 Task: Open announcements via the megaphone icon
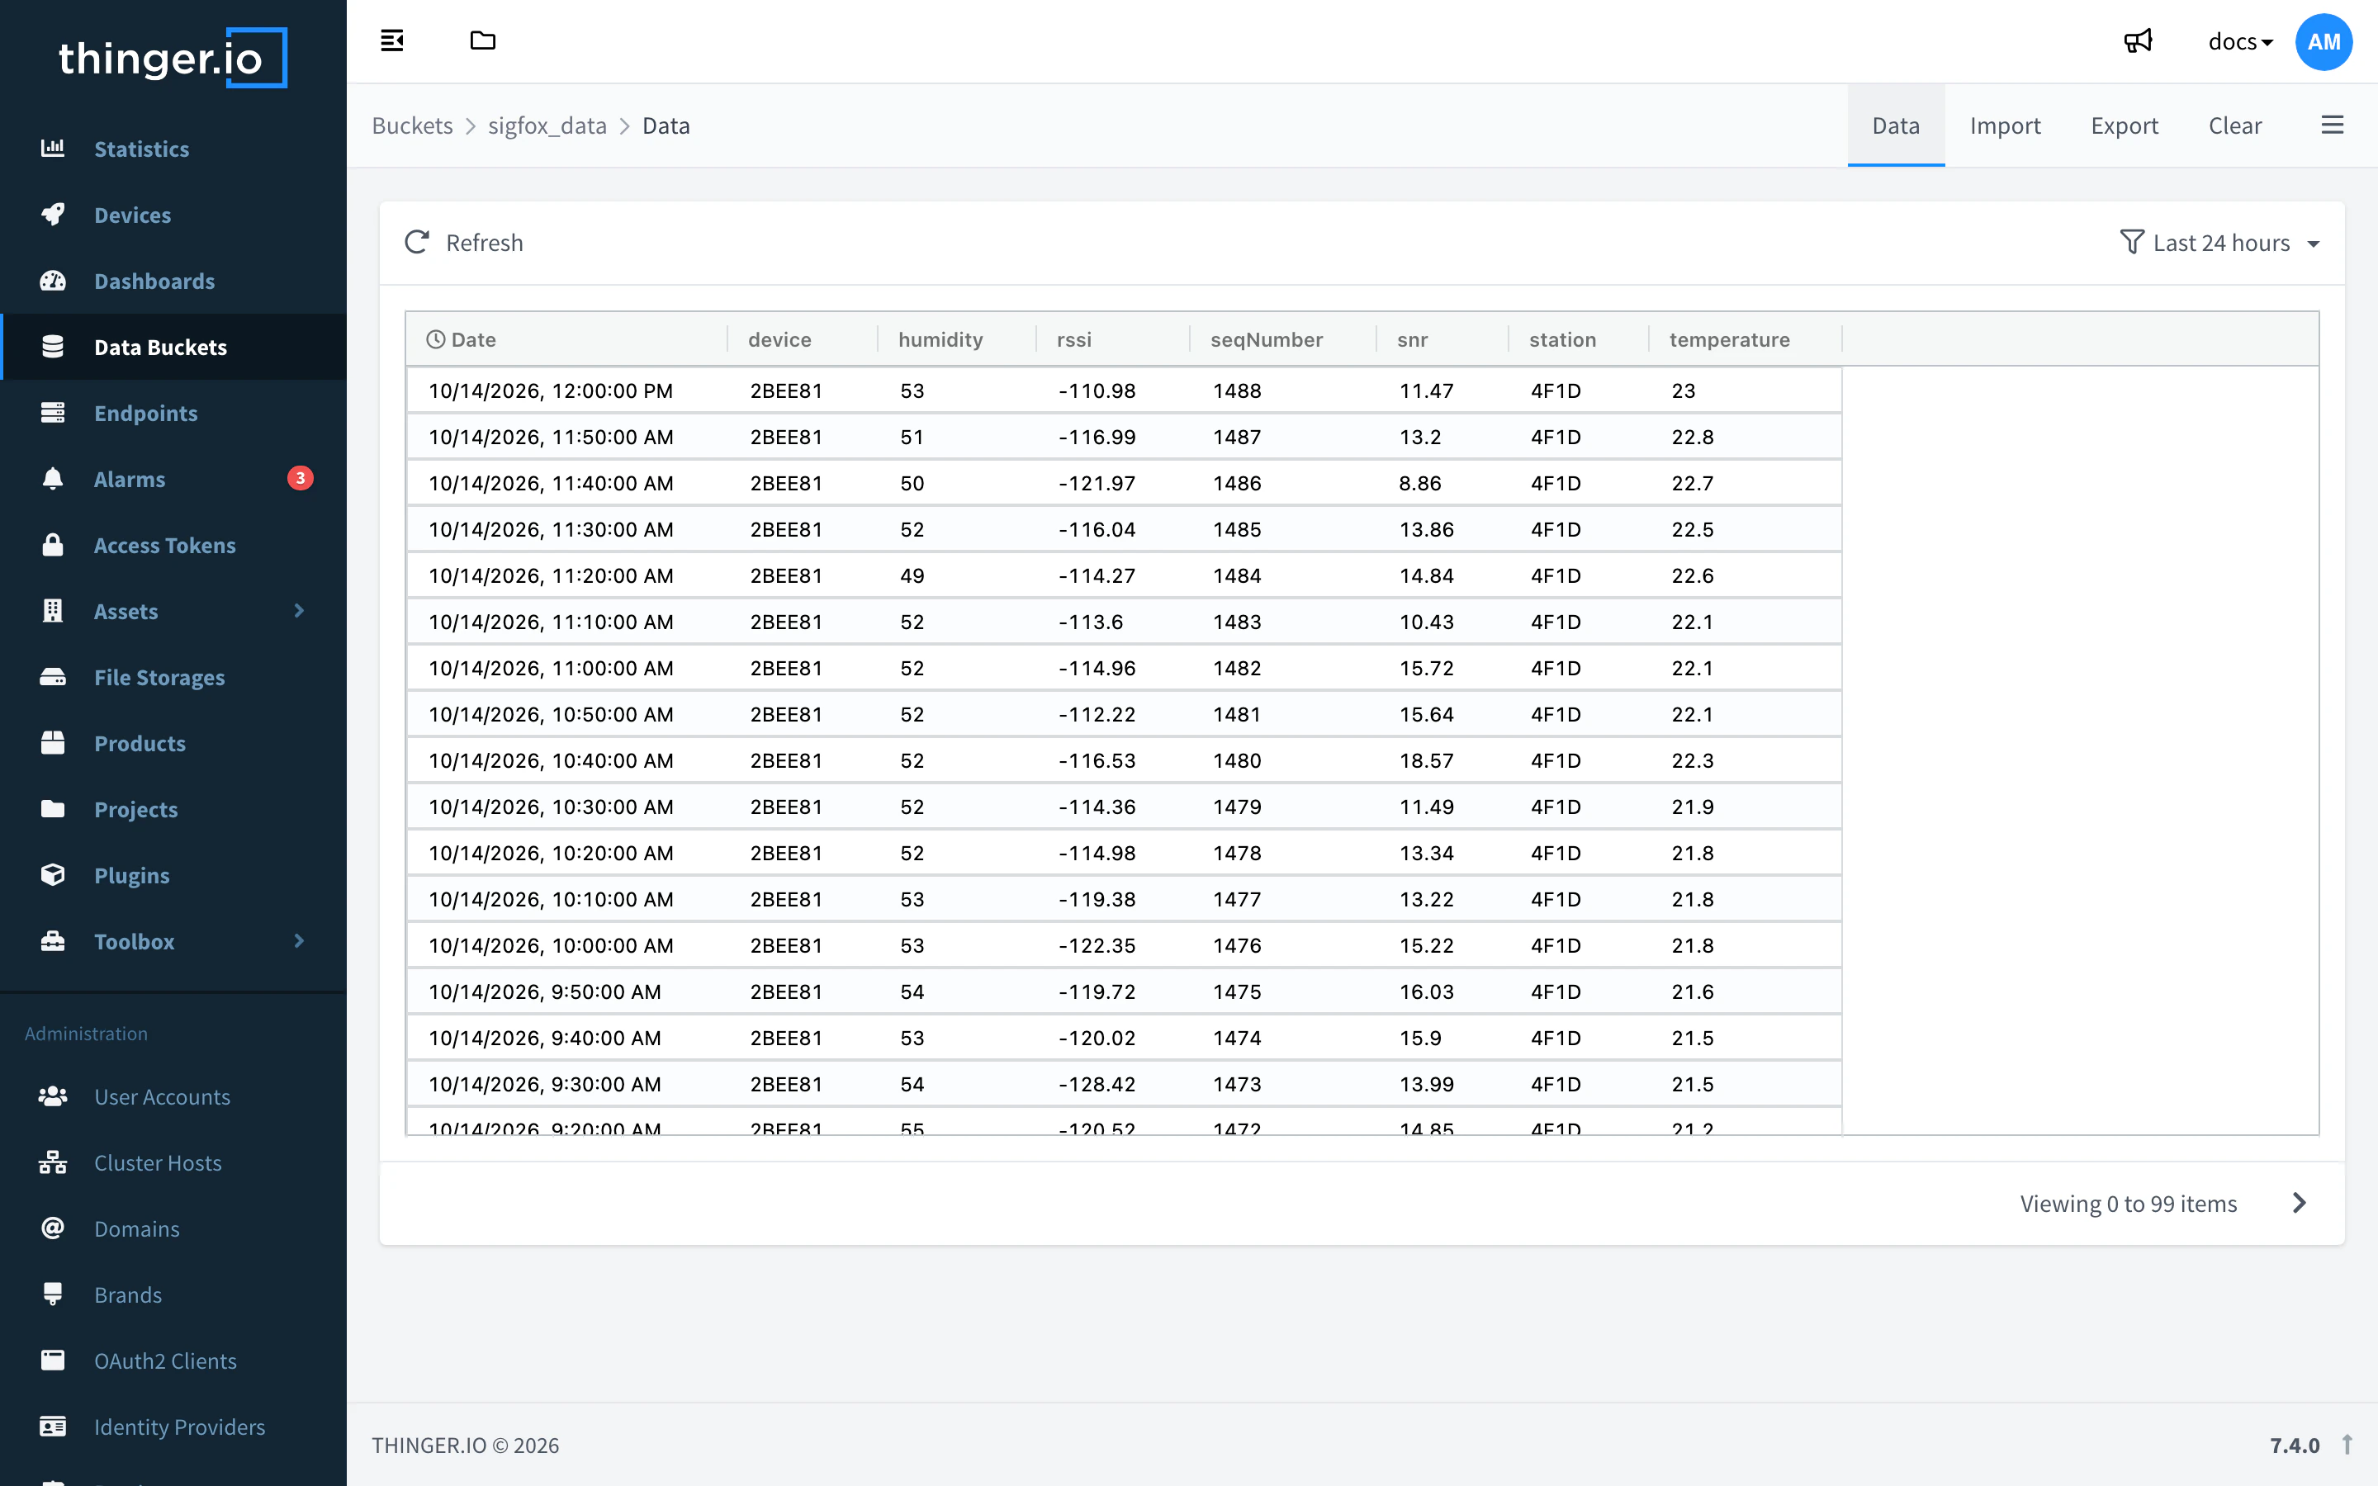pyautogui.click(x=2139, y=41)
